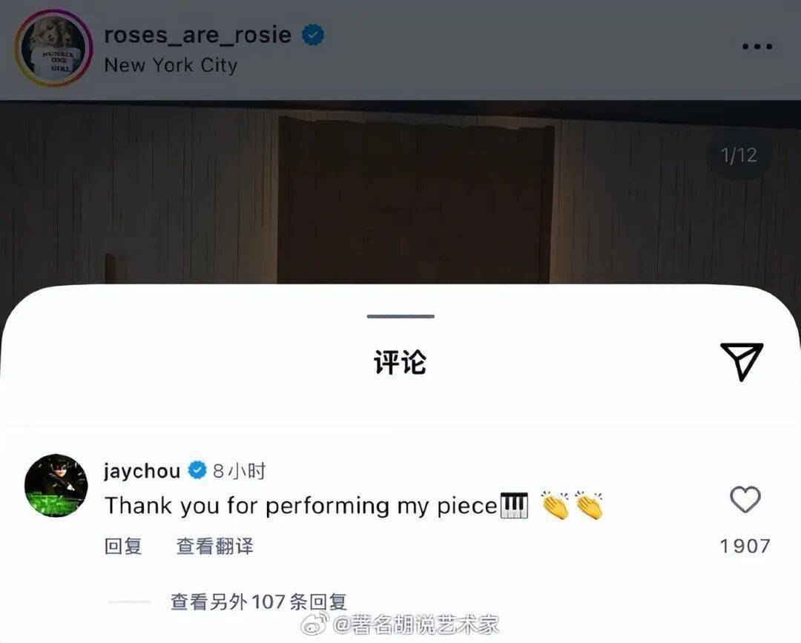Tap the roses_are_rosie username
This screenshot has width=801, height=643.
click(x=198, y=35)
